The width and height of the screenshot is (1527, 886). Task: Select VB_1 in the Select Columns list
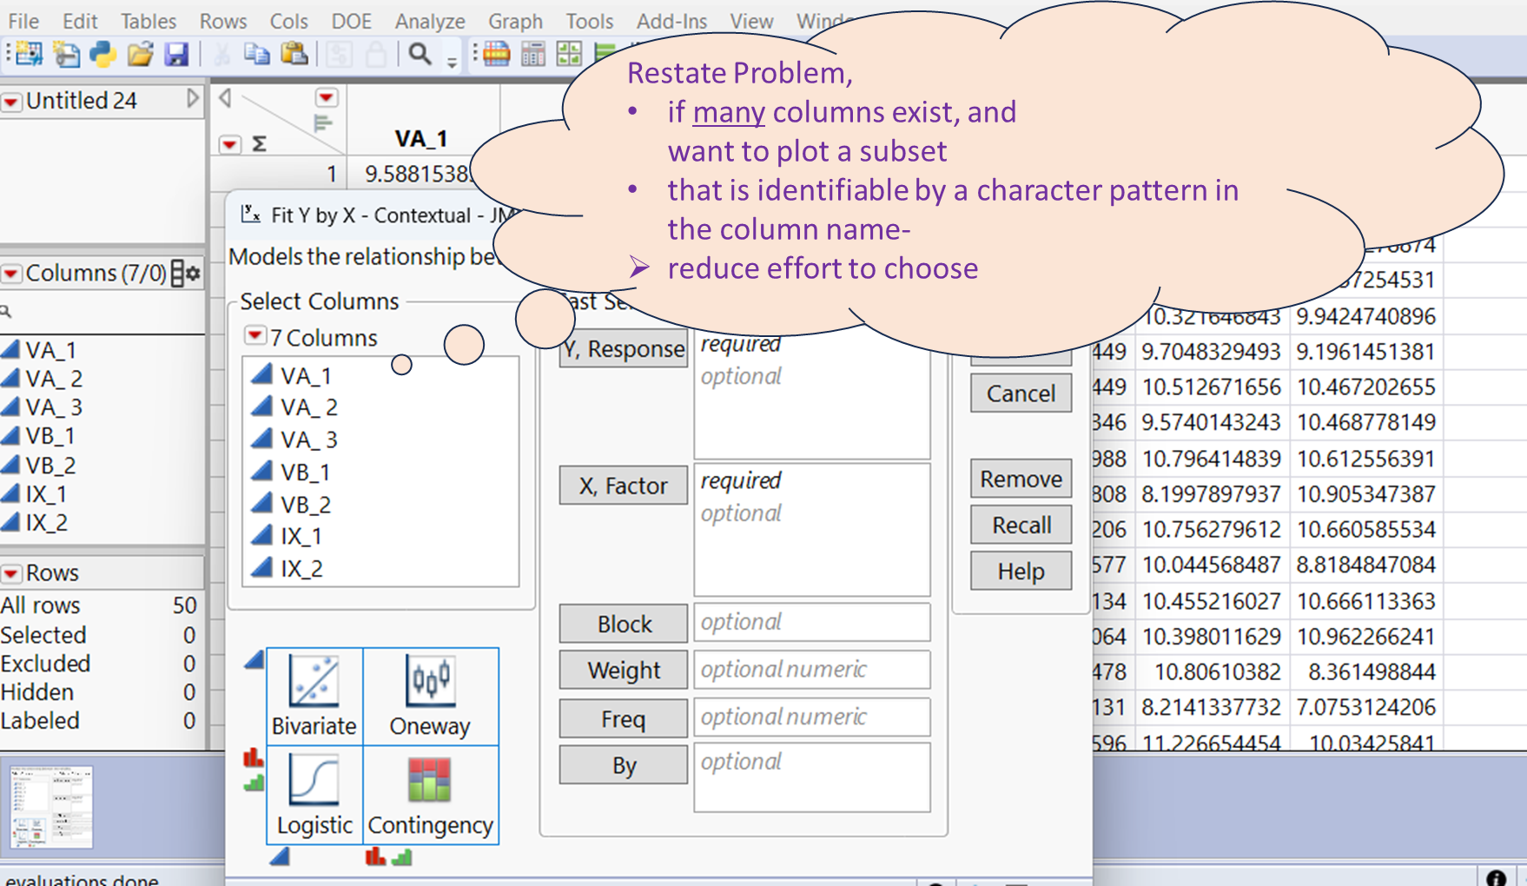tap(305, 473)
